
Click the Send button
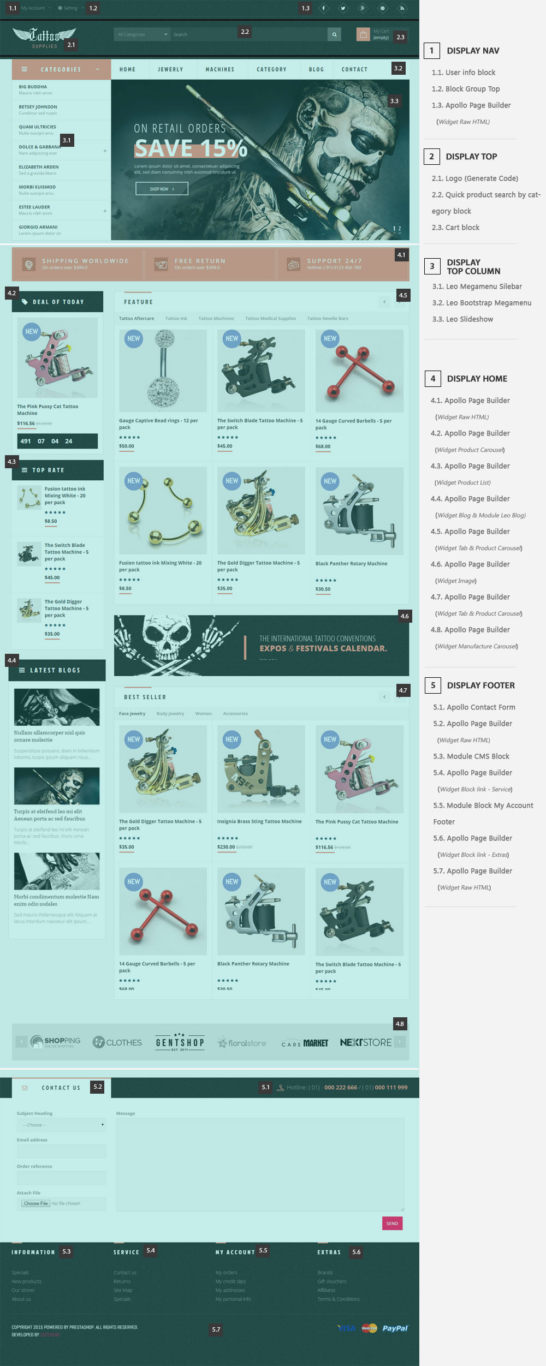392,1223
